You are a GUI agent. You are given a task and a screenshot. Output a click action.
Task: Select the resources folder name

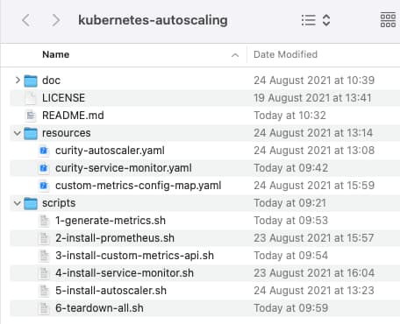coord(67,133)
